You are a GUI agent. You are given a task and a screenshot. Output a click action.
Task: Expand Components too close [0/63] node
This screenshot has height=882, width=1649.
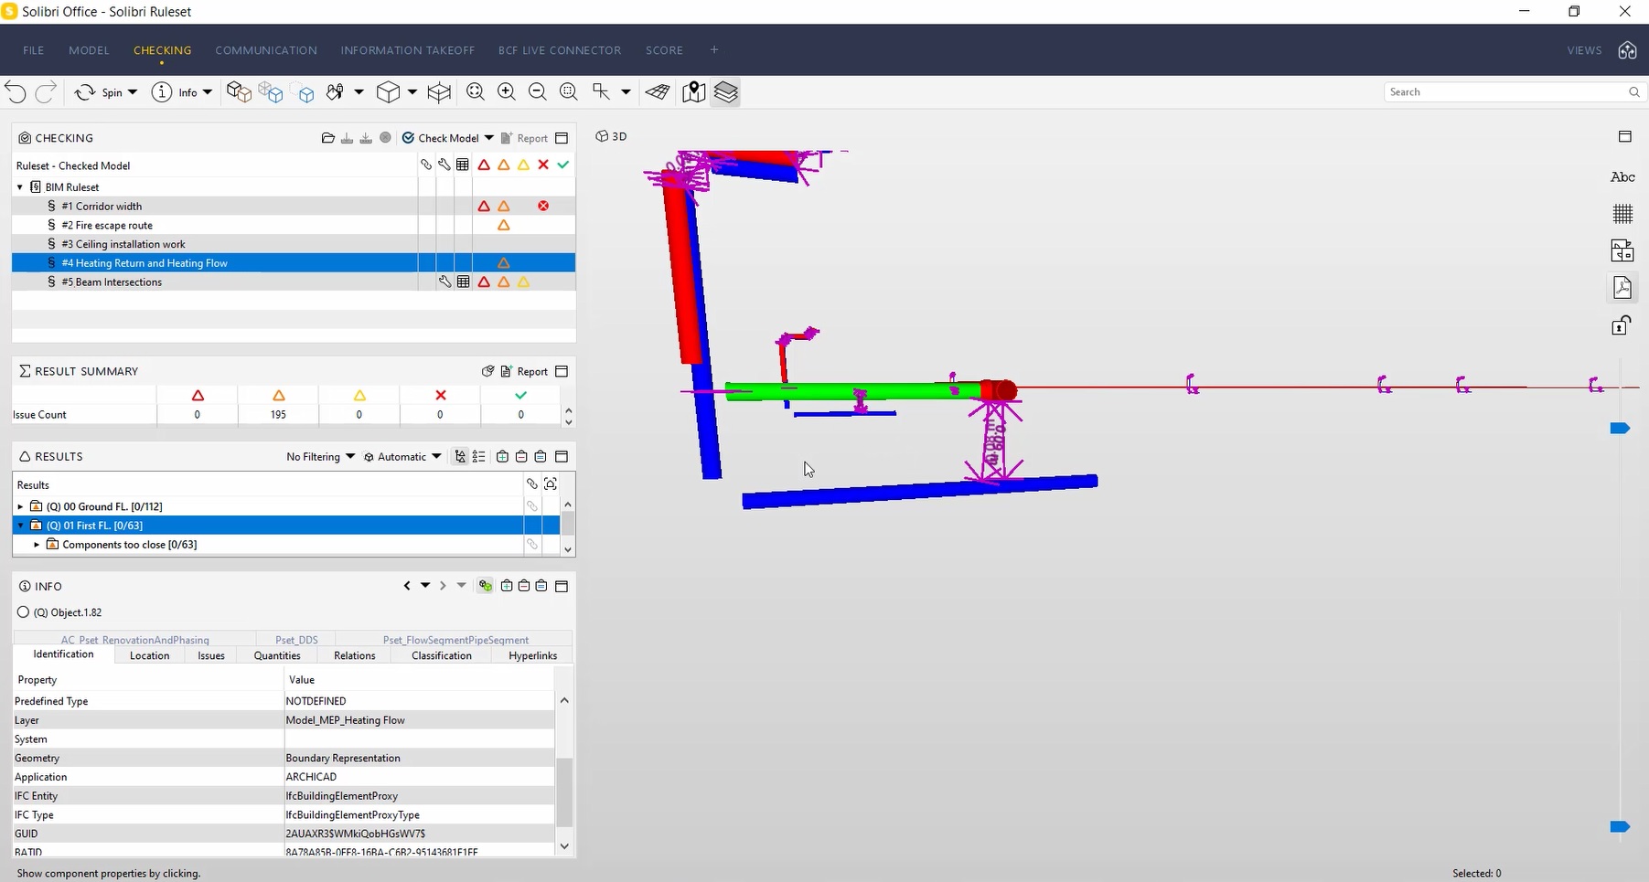coord(37,545)
